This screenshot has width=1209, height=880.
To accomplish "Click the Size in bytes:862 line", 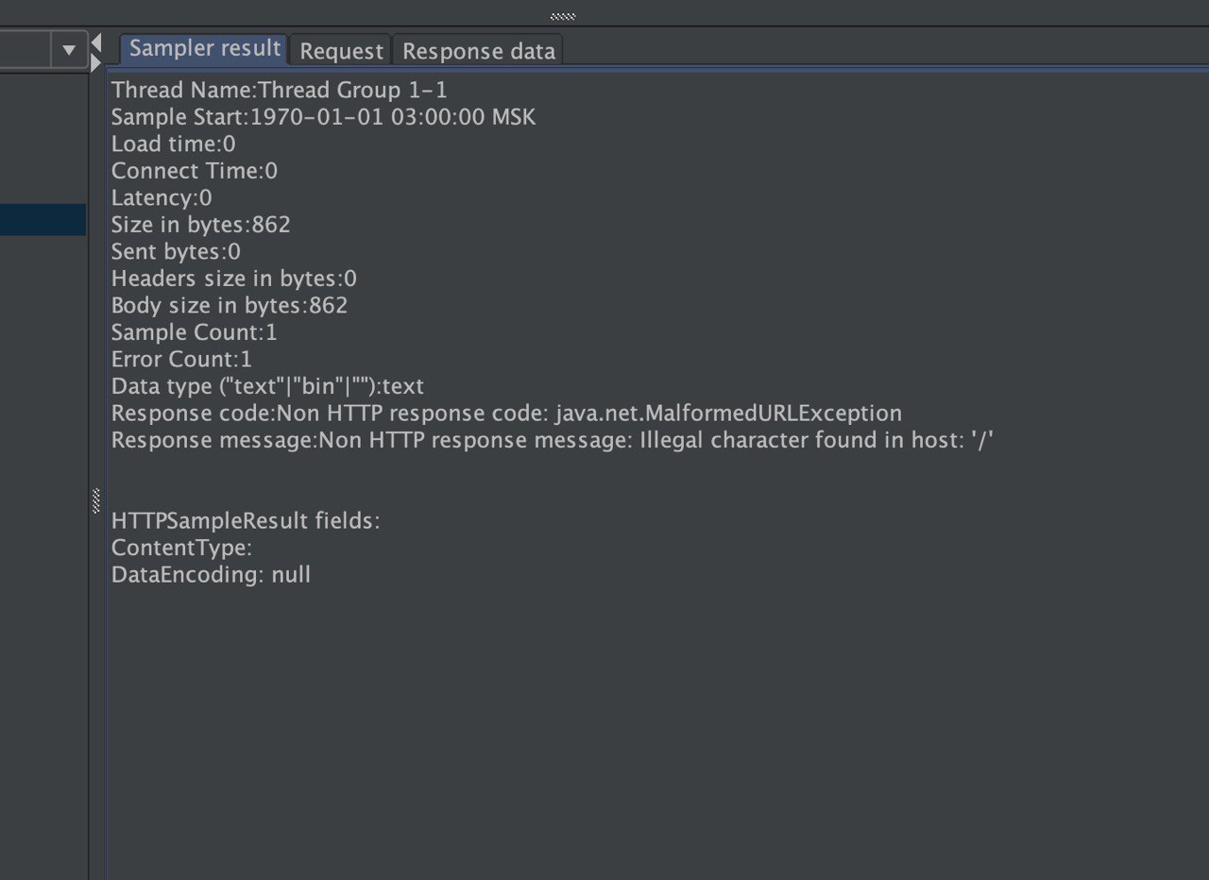I will tap(200, 225).
